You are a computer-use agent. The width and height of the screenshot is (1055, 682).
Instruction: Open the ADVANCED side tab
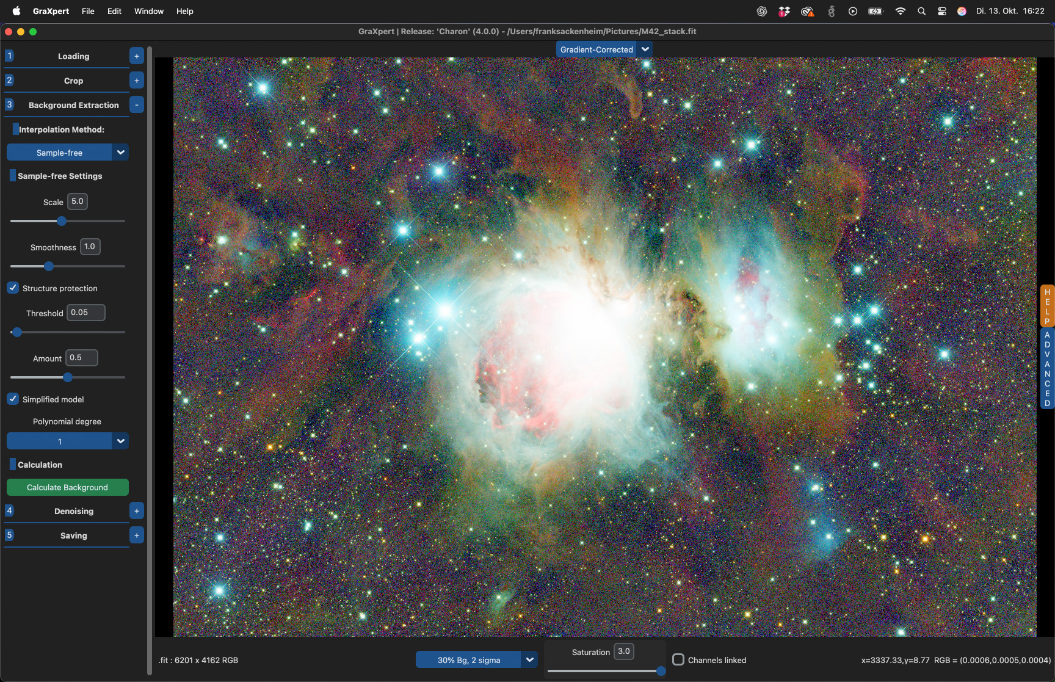click(x=1047, y=369)
